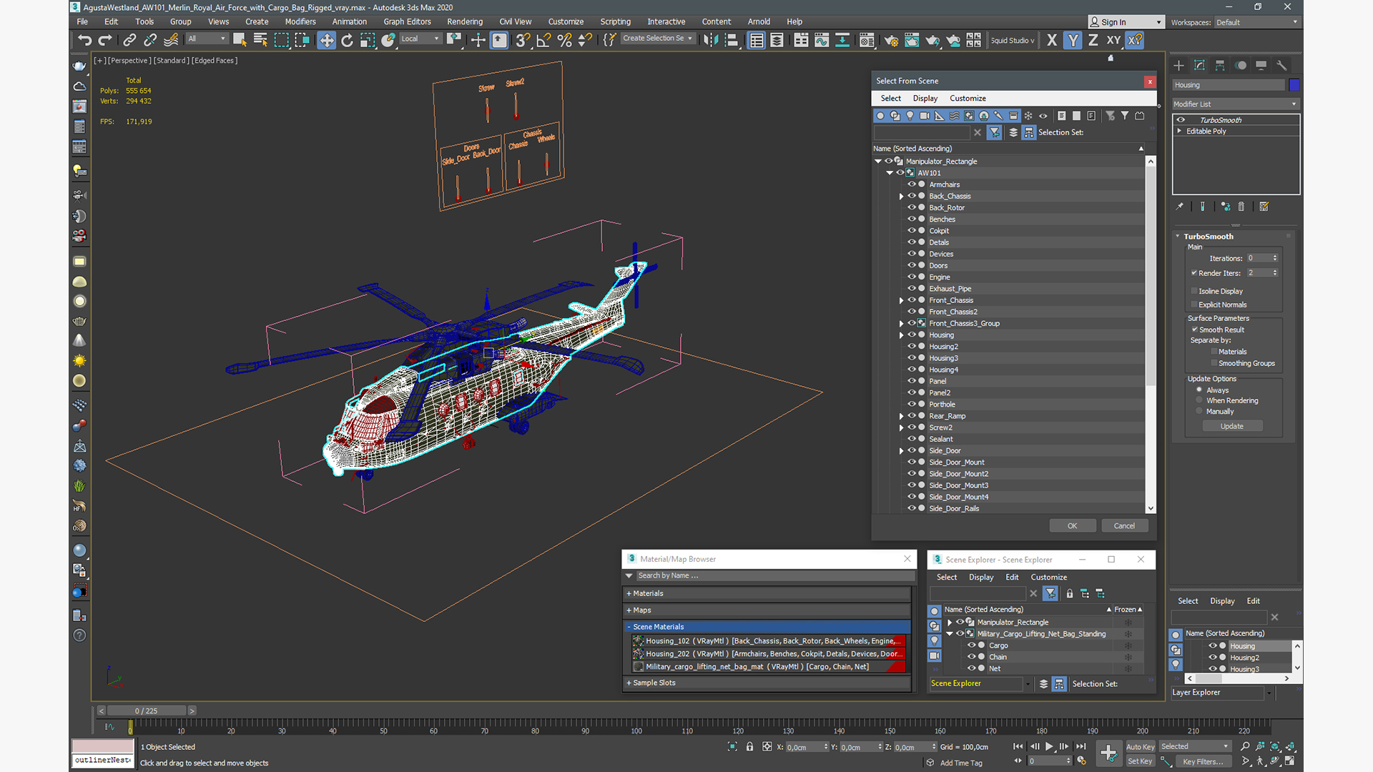Image resolution: width=1373 pixels, height=772 pixels.
Task: Open Modifier List dropdown
Action: click(1235, 104)
